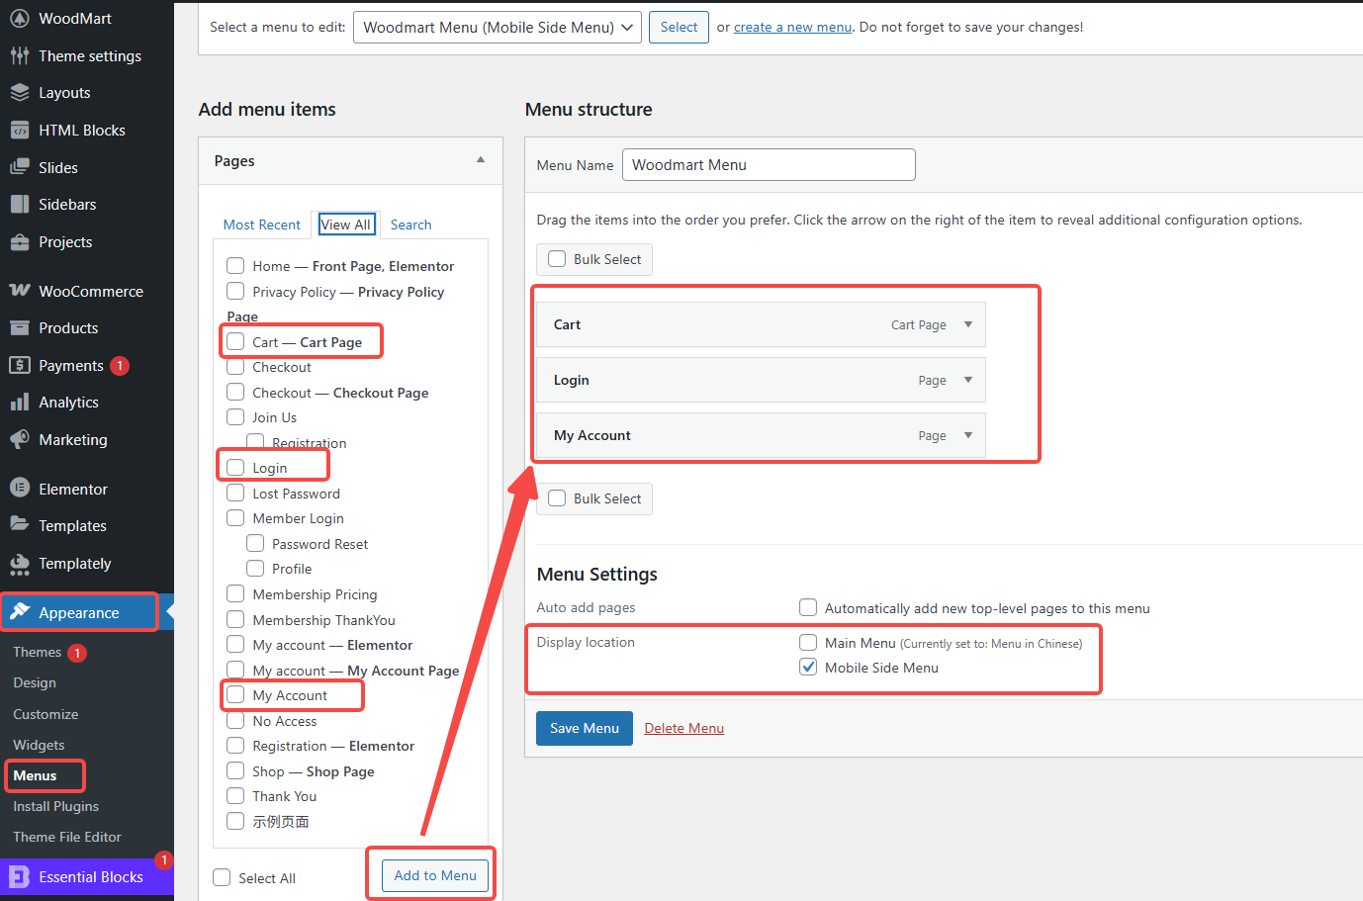Click the Delete Menu link
This screenshot has height=901, width=1363.
pos(683,728)
